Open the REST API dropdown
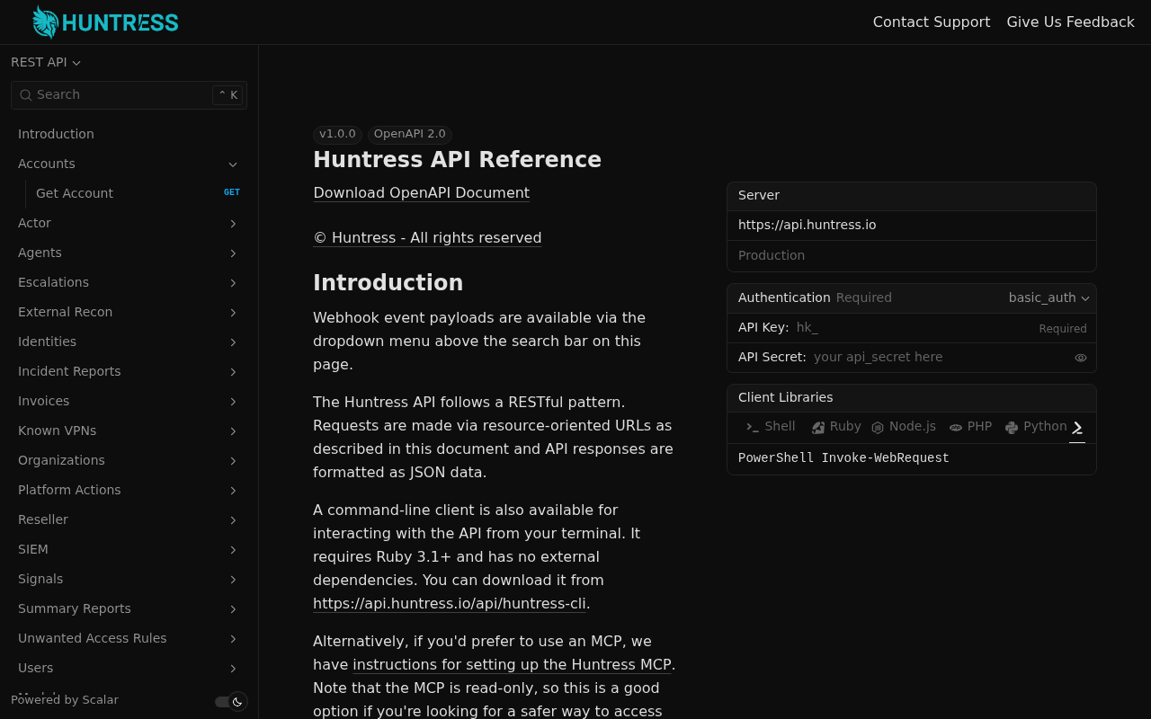This screenshot has width=1151, height=719. point(46,62)
